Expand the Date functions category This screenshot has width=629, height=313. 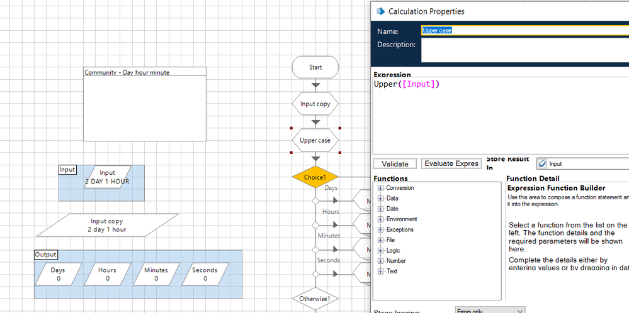click(x=380, y=209)
